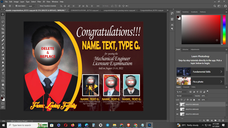Select the Move tool
This screenshot has height=128, width=228.
click(3, 14)
